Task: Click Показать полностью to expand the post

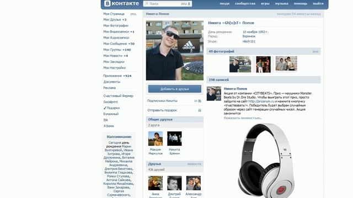Action: [x=243, y=118]
